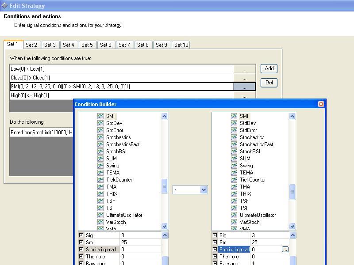Viewport: 354px width, 265px height.
Task: Click the ellipsis button beside right Smisignal value
Action: (x=285, y=250)
